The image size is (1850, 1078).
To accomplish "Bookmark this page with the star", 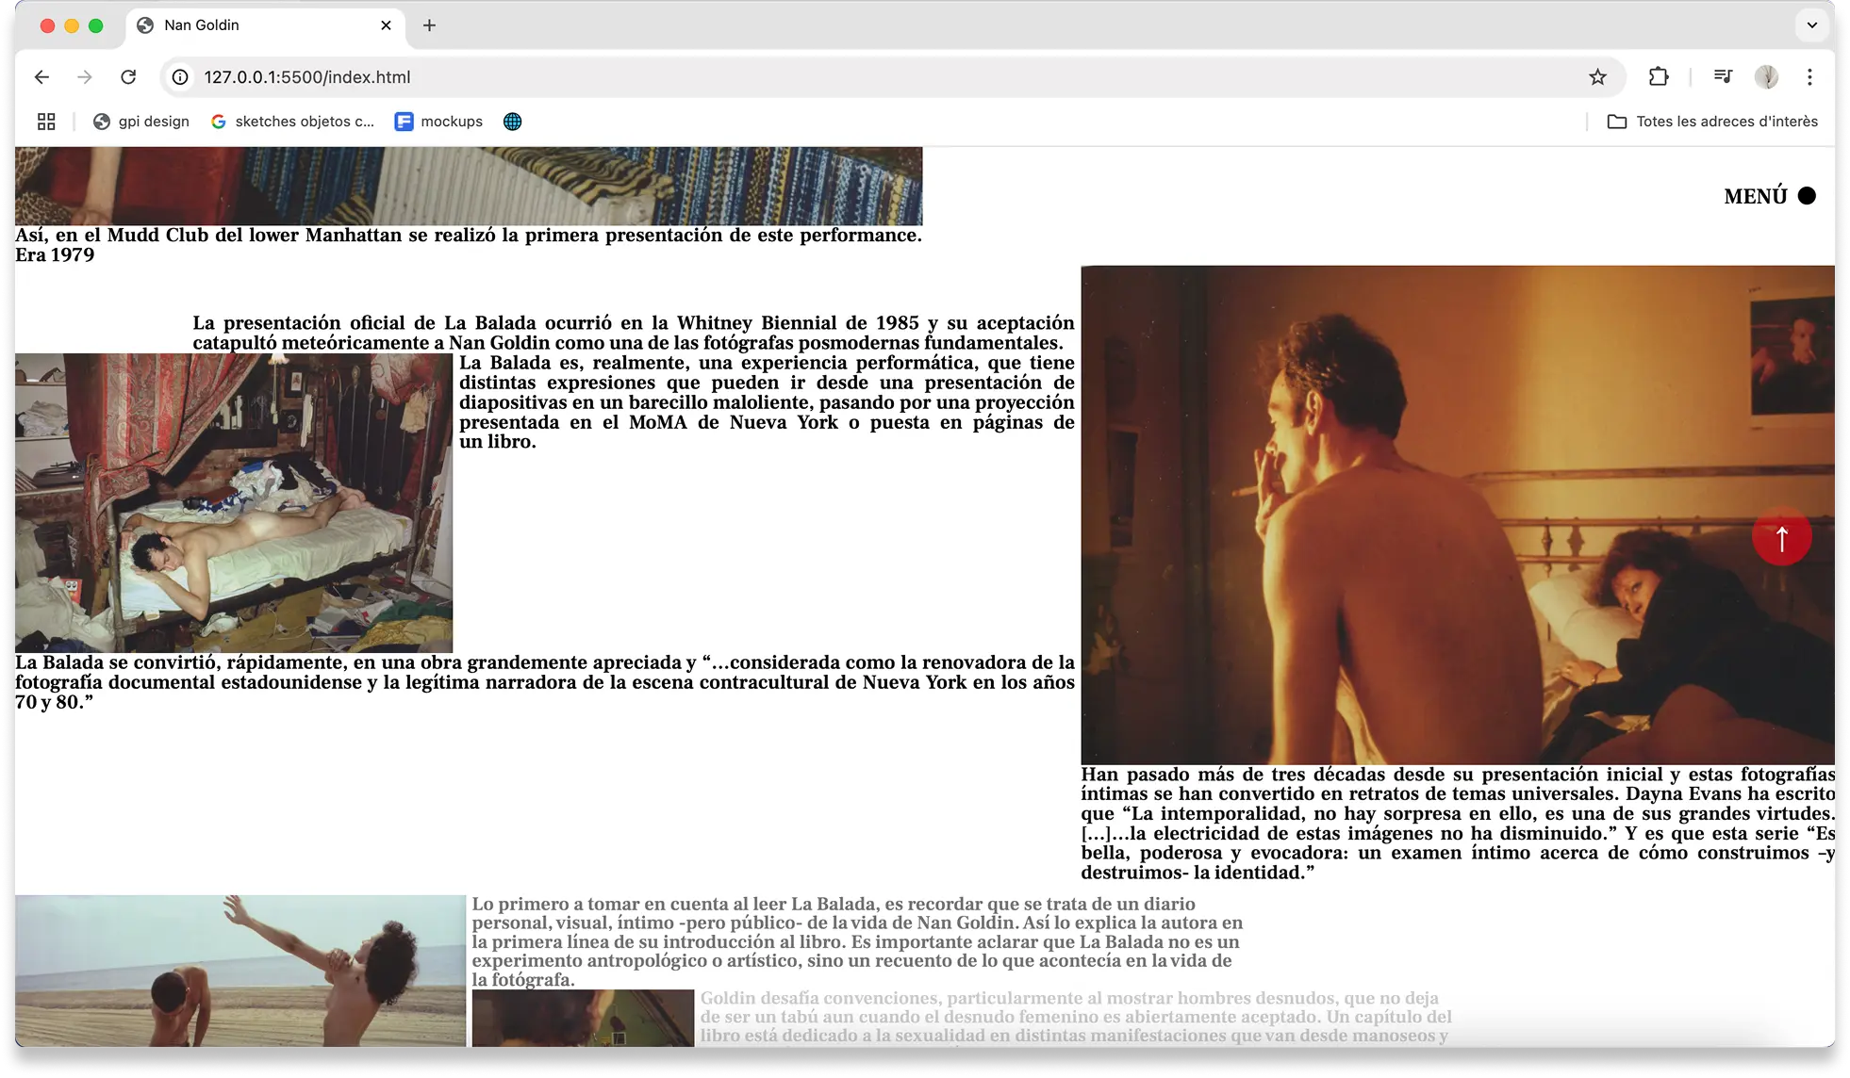I will [1597, 77].
